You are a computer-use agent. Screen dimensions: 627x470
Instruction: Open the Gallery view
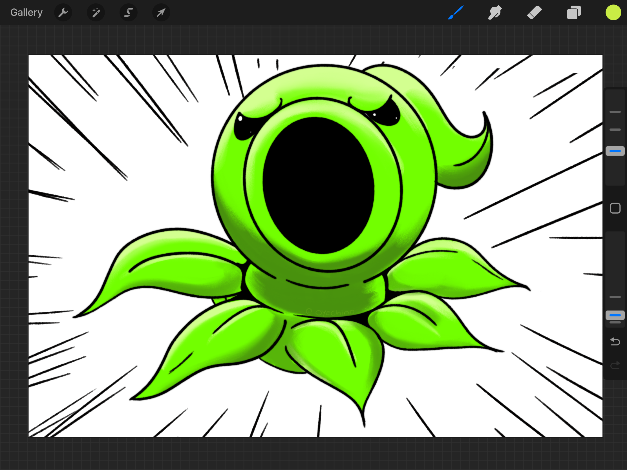click(27, 12)
